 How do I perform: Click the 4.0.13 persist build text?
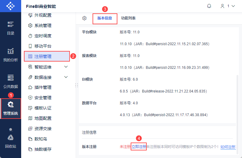click(x=164, y=115)
